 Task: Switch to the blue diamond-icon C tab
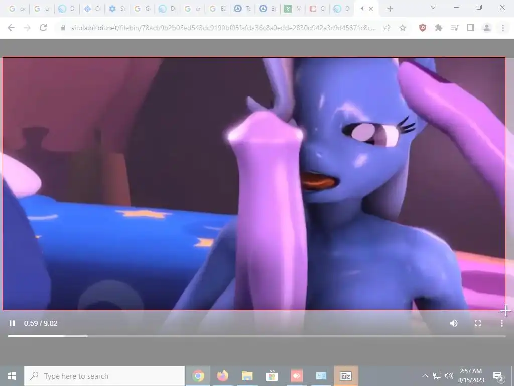[92, 9]
